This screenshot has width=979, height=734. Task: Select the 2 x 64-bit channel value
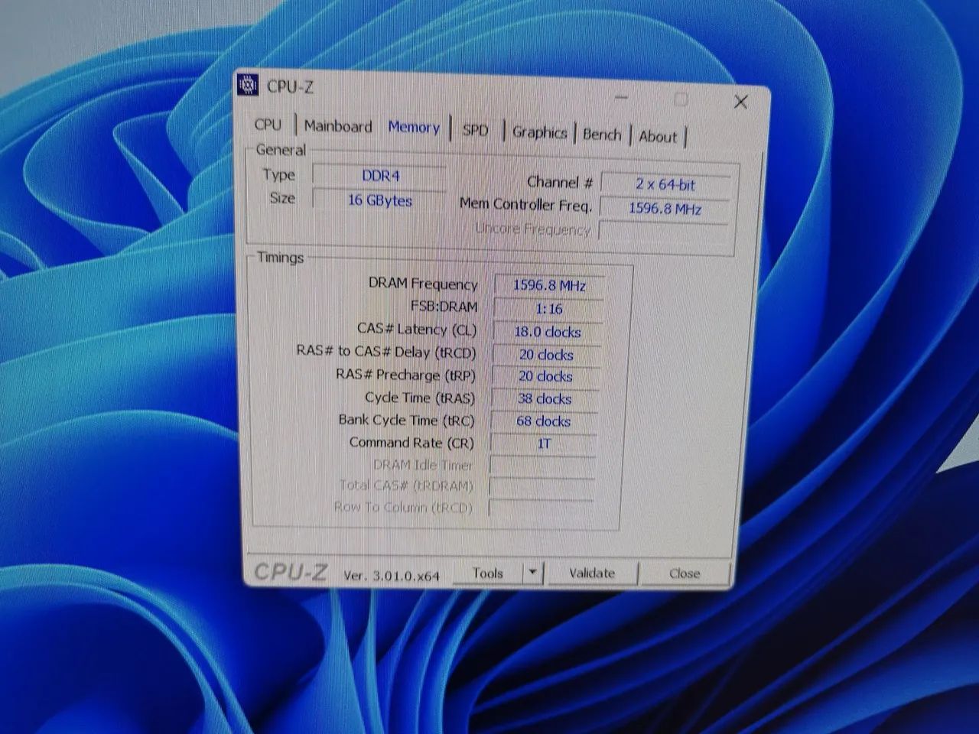(665, 184)
